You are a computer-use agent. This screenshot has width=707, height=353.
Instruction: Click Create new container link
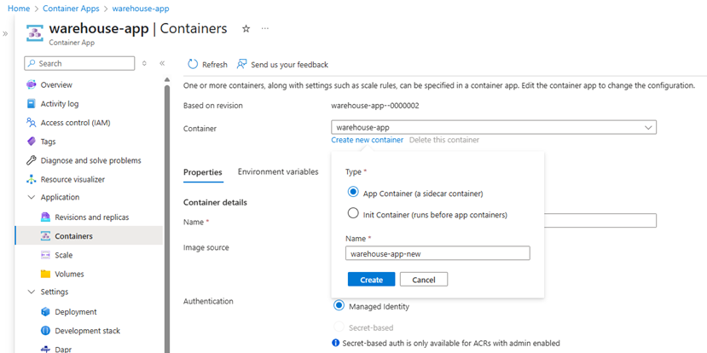pos(367,140)
